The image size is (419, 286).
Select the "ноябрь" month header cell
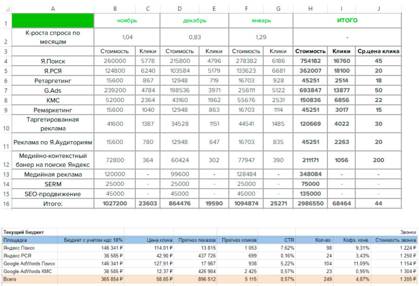127,21
